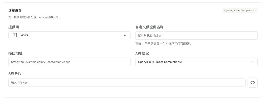266x100 pixels.
Task: Open the API 协议 dropdown
Action: [x=196, y=62]
